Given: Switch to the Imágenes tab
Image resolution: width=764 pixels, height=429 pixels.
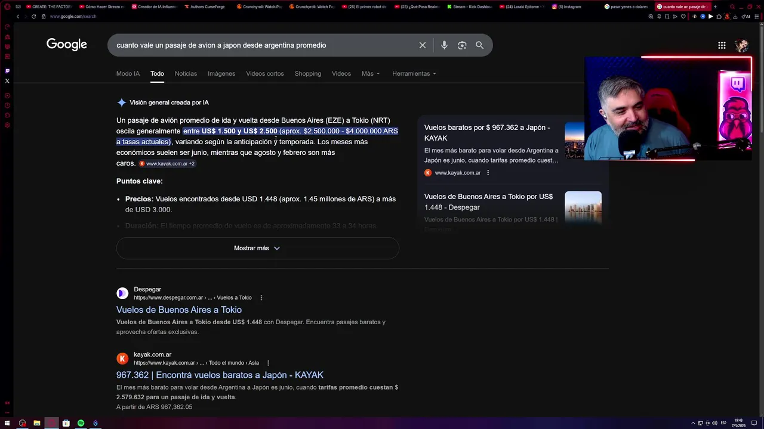Looking at the screenshot, I should 221,74.
